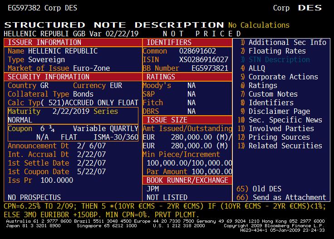Click the ISSUER INFORMATION section header
Viewport: 334px width, 239px height.
[73, 42]
